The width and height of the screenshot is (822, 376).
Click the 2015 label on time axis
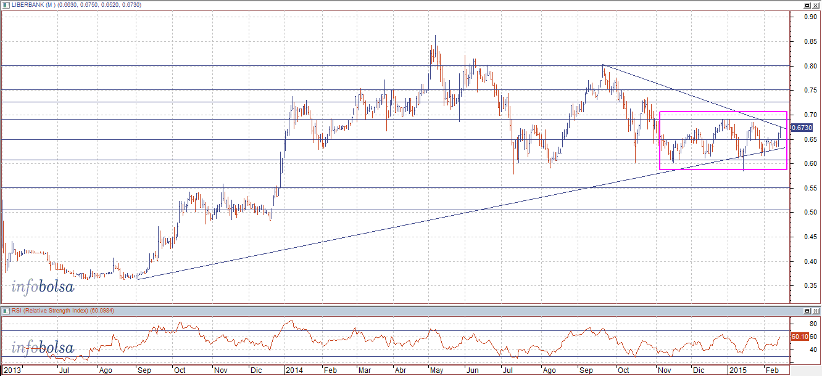tap(737, 370)
